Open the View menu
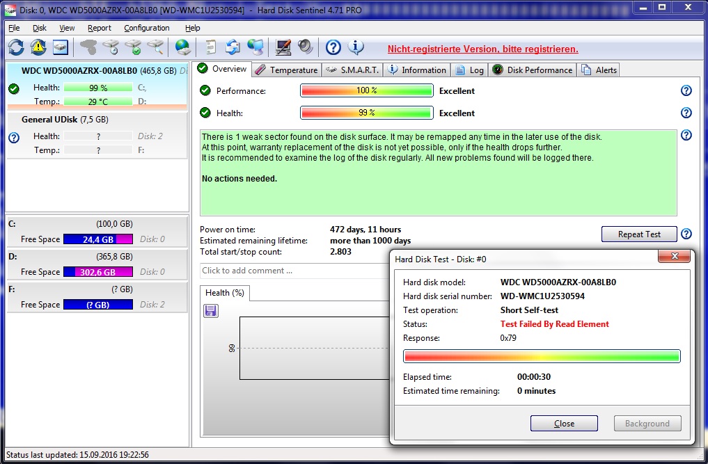This screenshot has width=708, height=464. 67,28
